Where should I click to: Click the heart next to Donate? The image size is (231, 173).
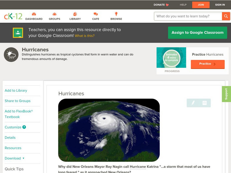pos(167,5)
